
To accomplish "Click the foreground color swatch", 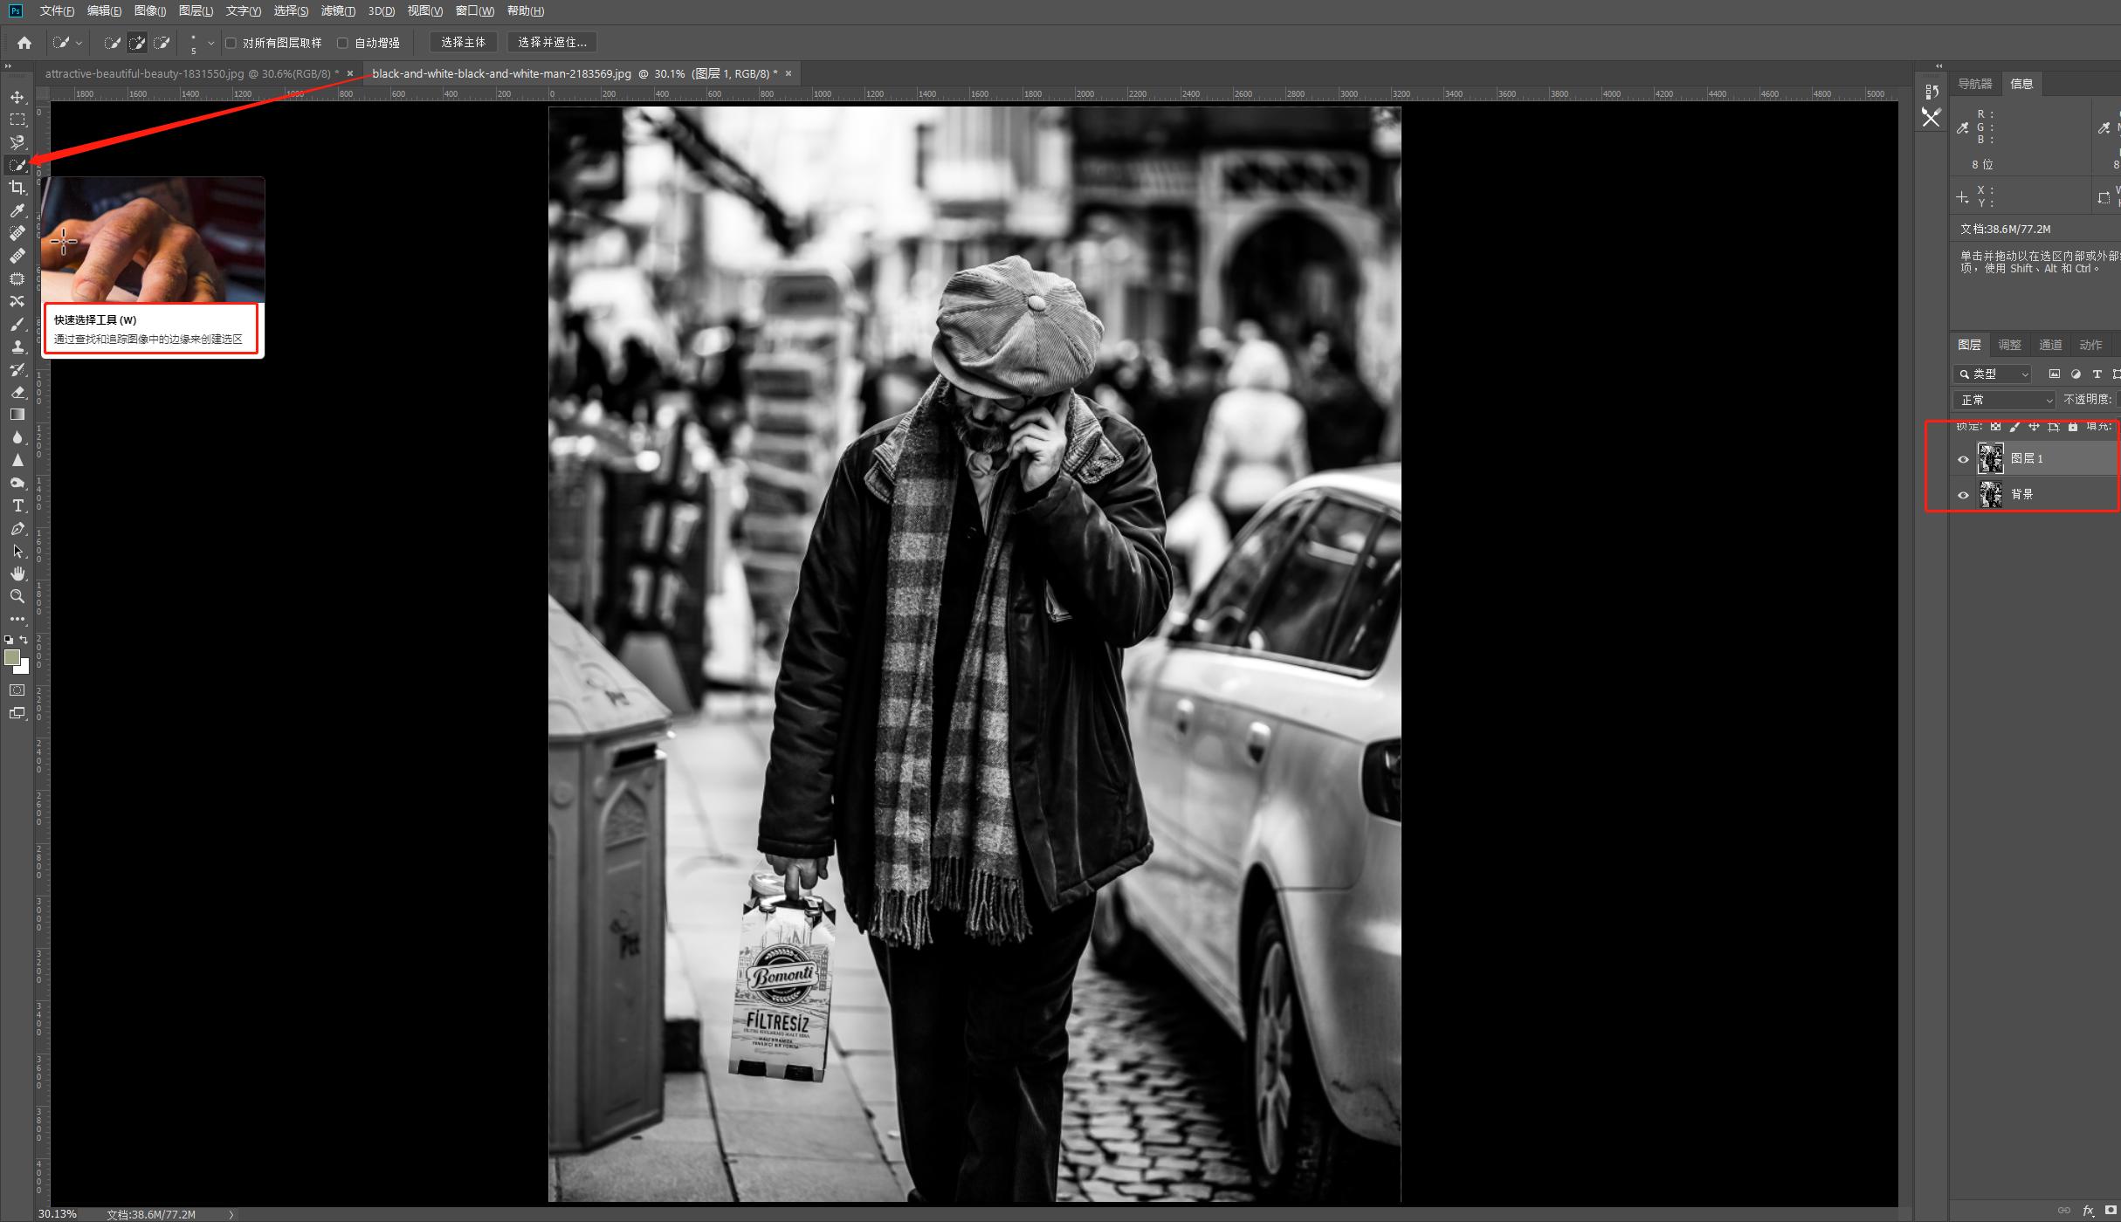I will (x=11, y=657).
